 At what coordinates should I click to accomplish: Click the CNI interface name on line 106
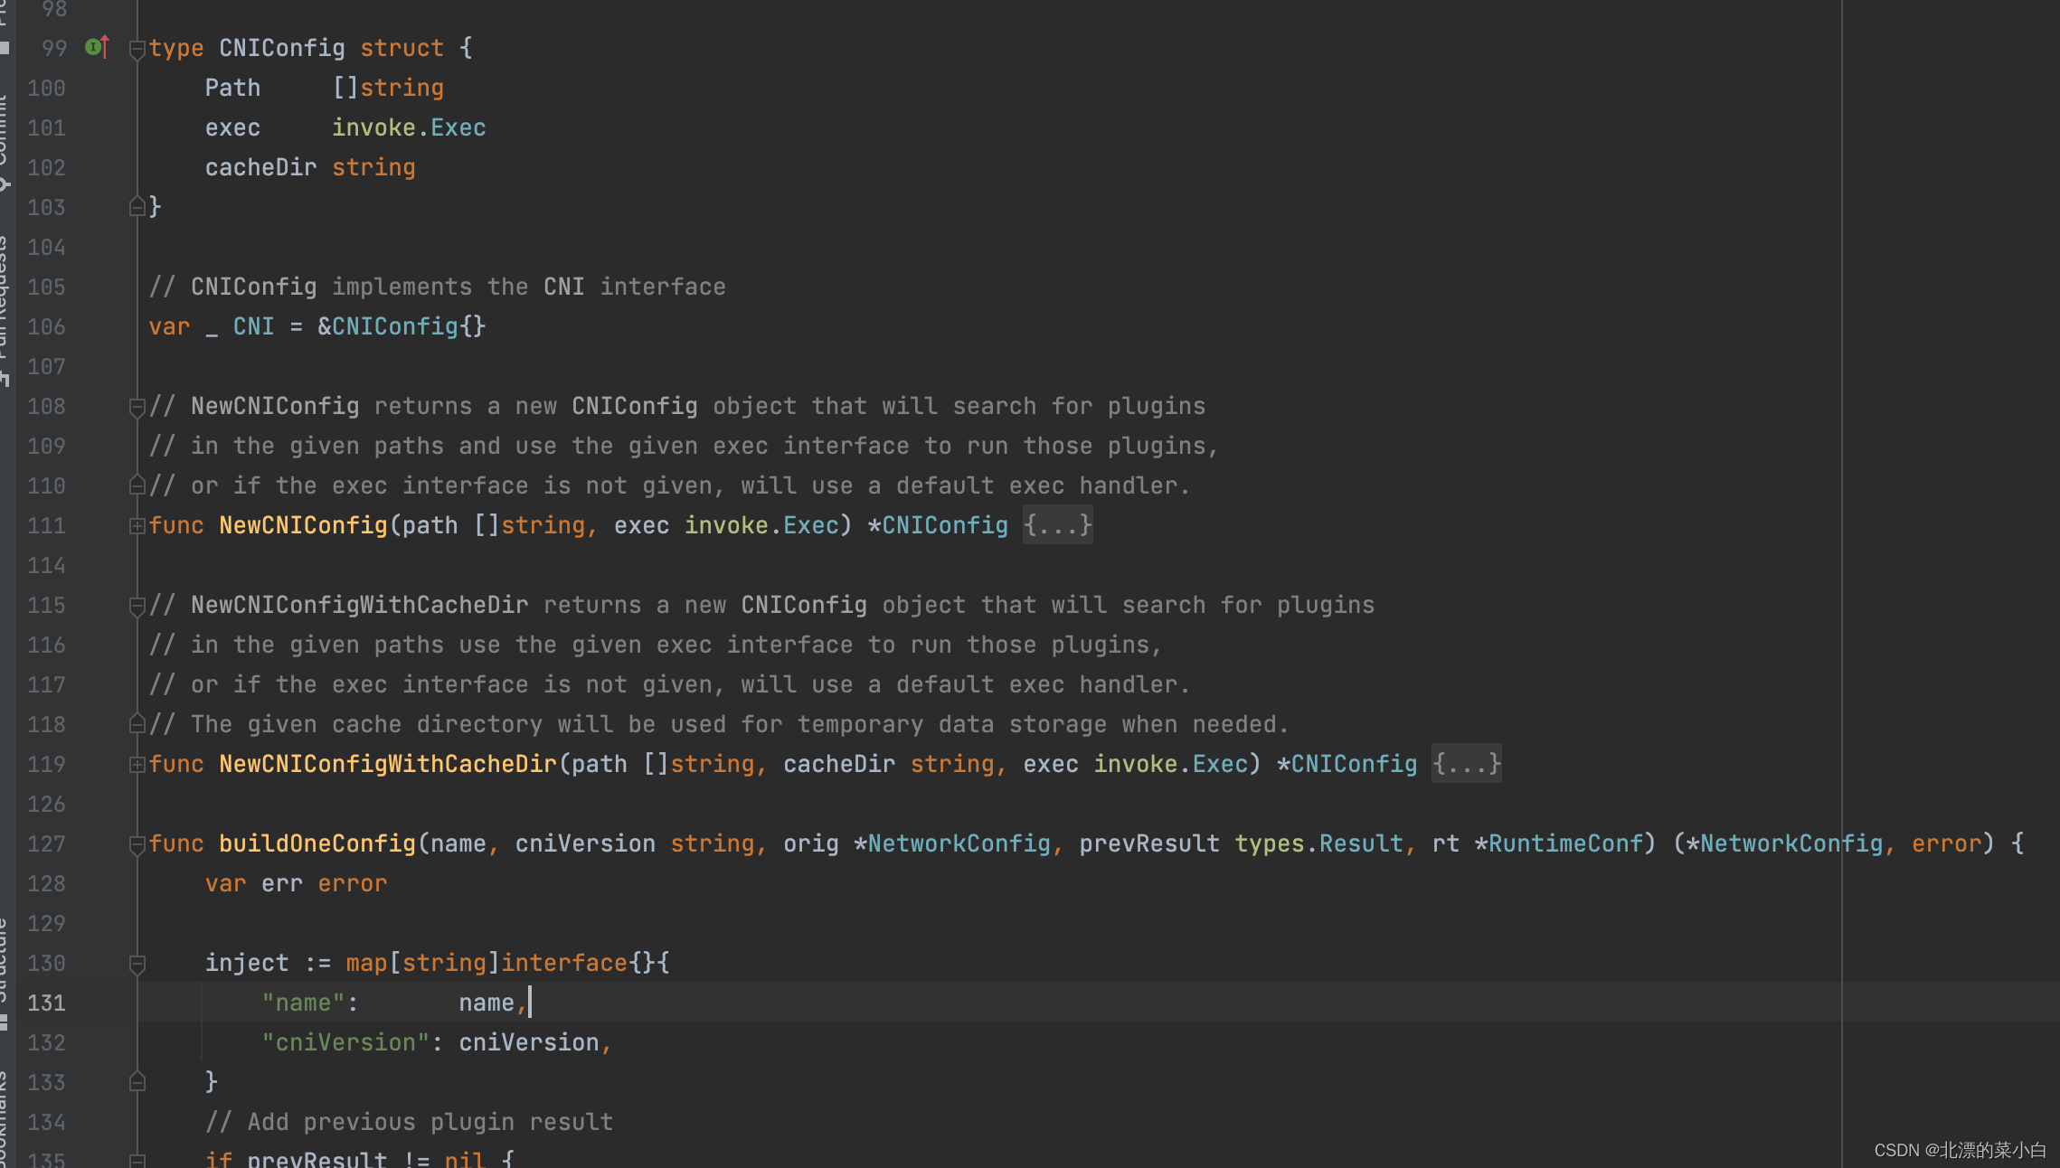(x=253, y=326)
